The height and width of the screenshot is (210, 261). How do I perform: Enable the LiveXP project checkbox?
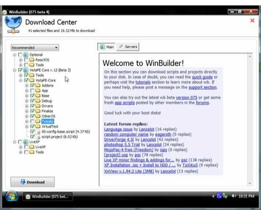tap(20, 142)
